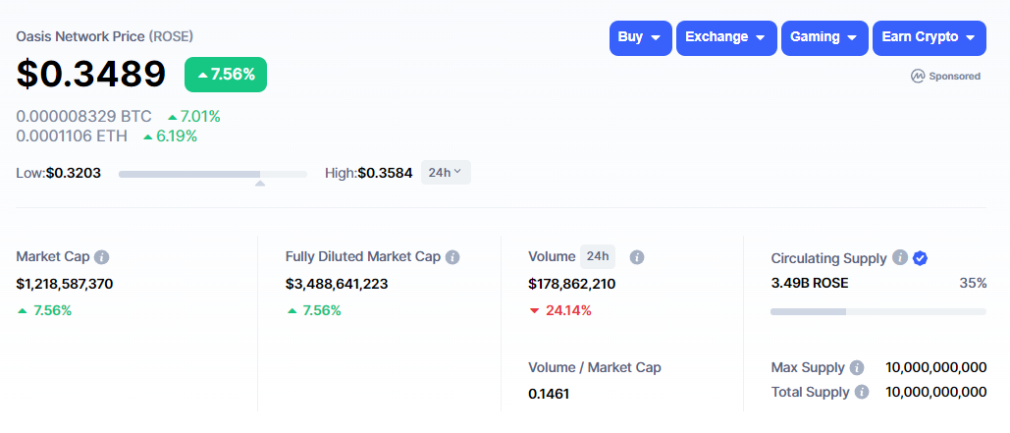Click the 0.1461 Volume / Market Cap value
Viewport: 1010px width, 433px height.
click(549, 394)
